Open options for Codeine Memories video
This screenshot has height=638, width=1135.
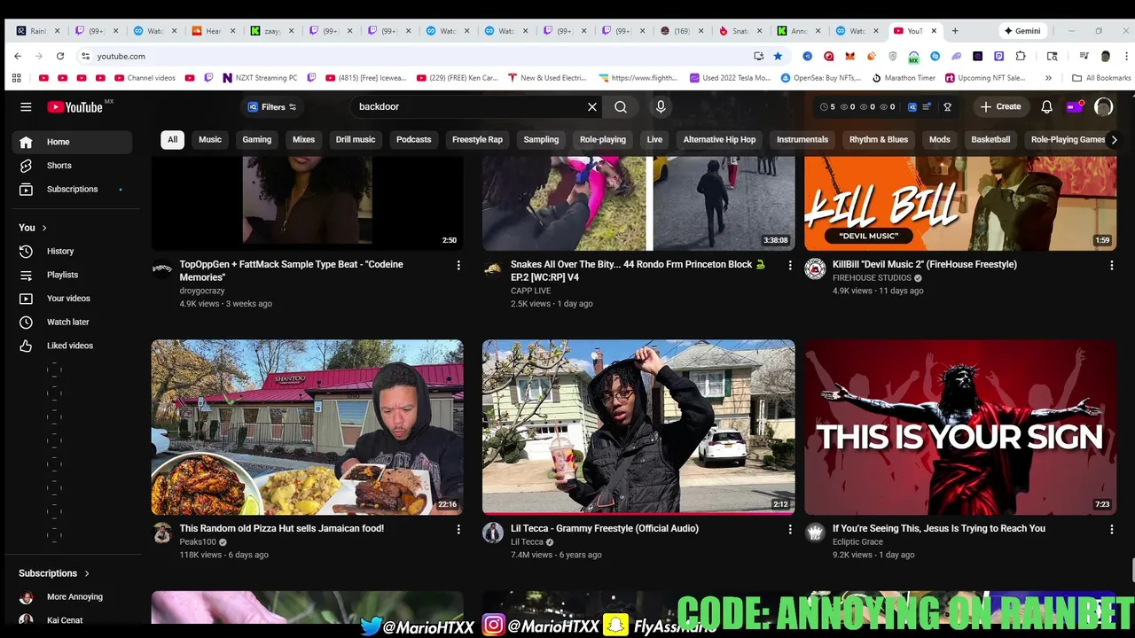pos(458,265)
